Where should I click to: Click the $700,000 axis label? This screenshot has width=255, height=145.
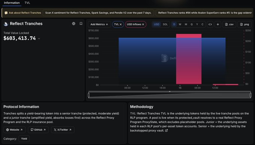click(94, 30)
